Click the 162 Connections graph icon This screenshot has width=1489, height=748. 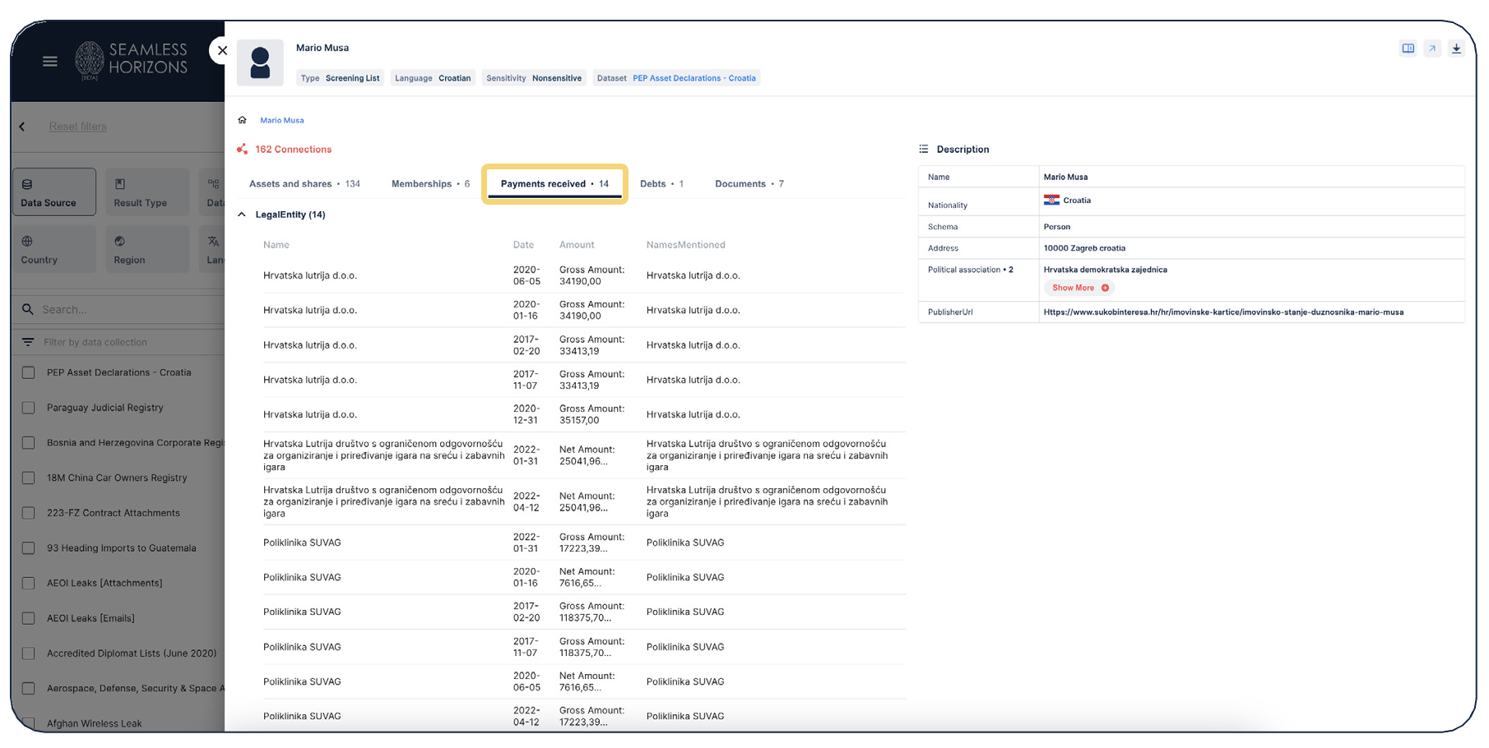coord(242,149)
